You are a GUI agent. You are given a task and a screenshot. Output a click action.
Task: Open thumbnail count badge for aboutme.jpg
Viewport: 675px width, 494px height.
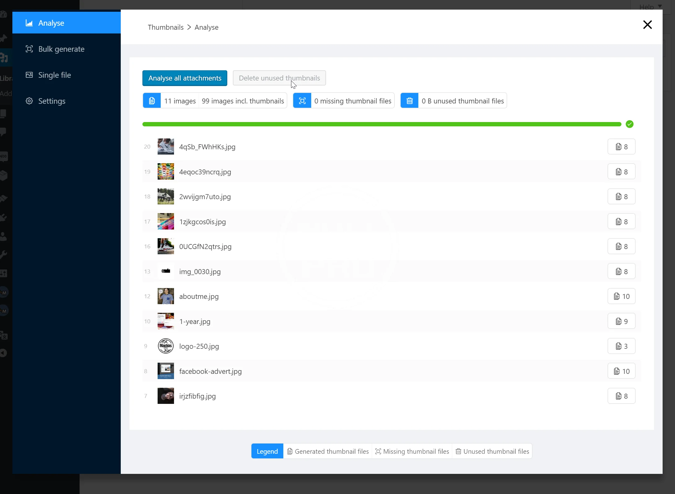621,296
